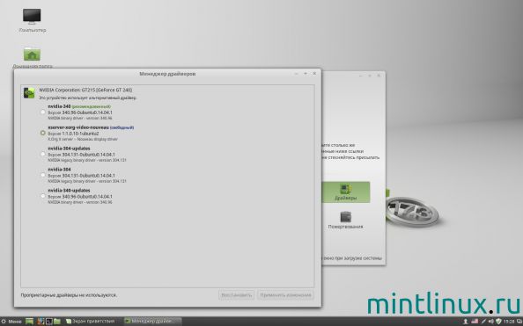Switch to the Экран приветствия taskbar window
This screenshot has width=523, height=326.
pyautogui.click(x=90, y=322)
